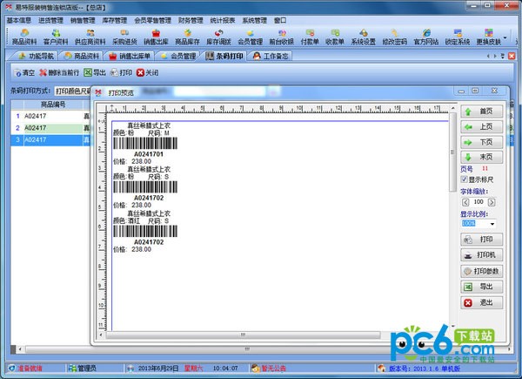Select row 2 A02417 in table
The width and height of the screenshot is (522, 379).
click(50, 128)
